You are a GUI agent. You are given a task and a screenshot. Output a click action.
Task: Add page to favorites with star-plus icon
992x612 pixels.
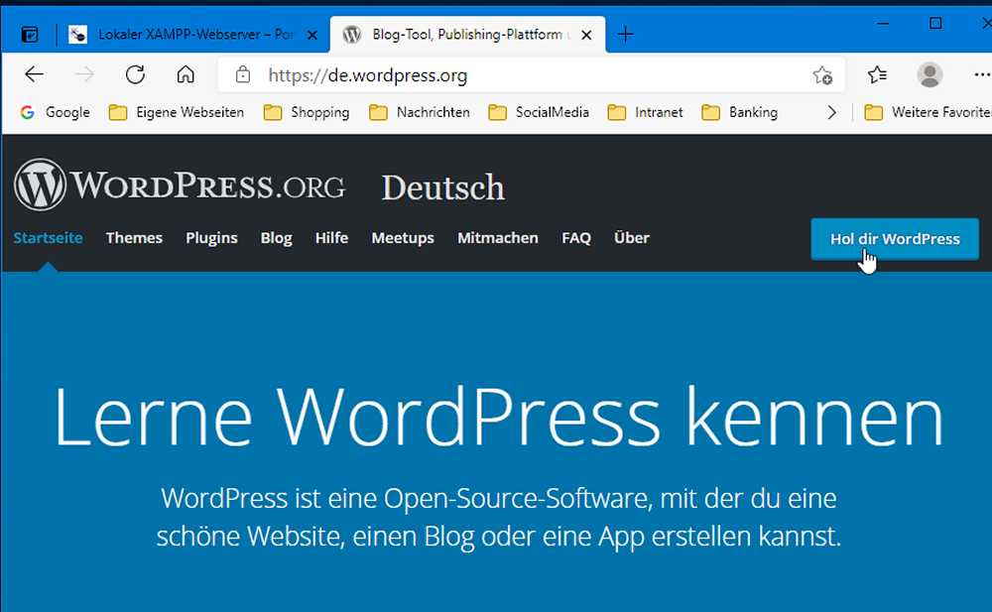tap(822, 75)
